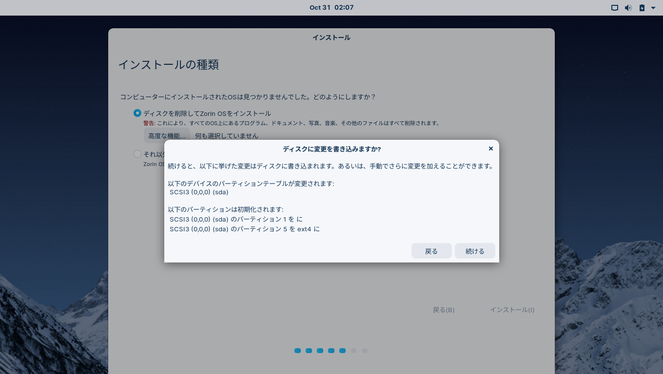Check the battery power icon in top bar
Image resolution: width=663 pixels, height=374 pixels.
tap(642, 8)
